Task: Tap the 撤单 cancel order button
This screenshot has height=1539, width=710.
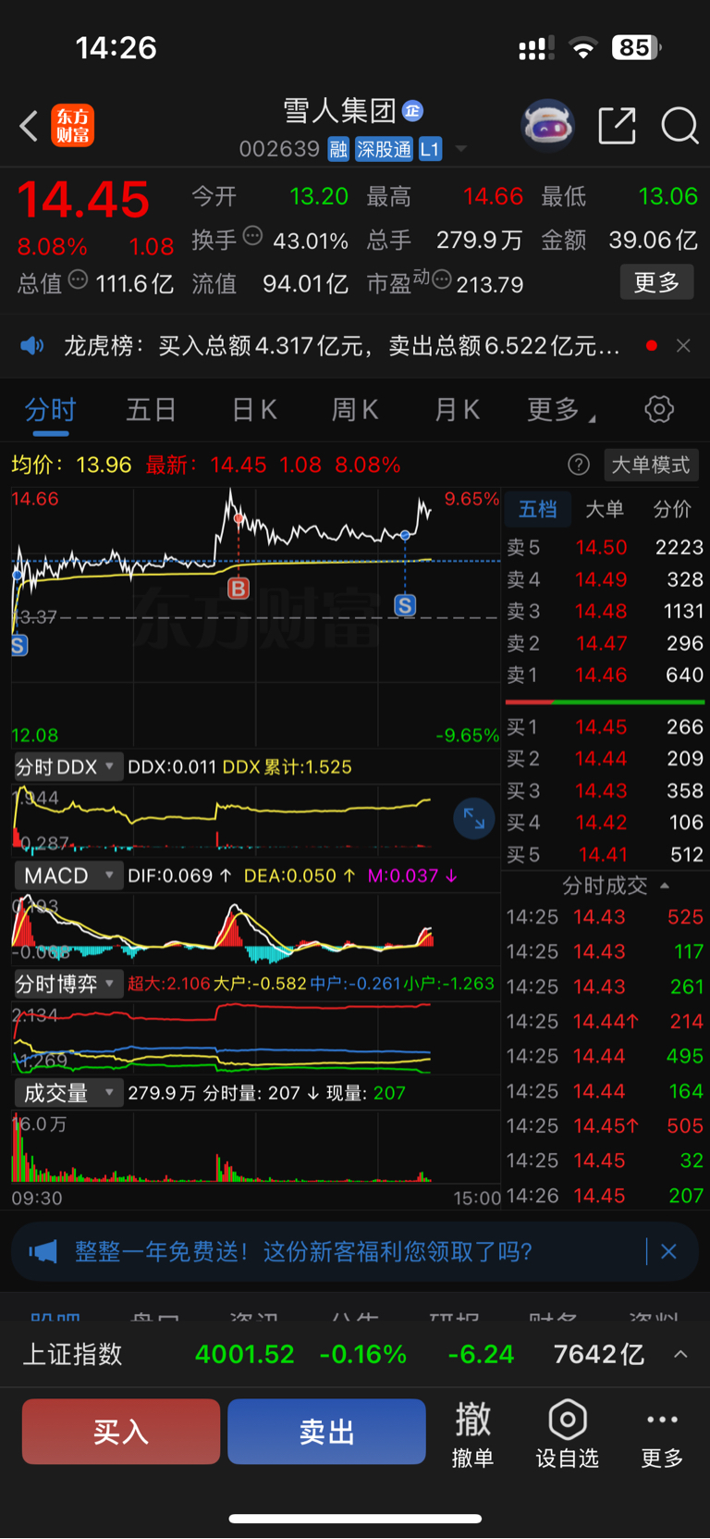Action: pyautogui.click(x=472, y=1434)
